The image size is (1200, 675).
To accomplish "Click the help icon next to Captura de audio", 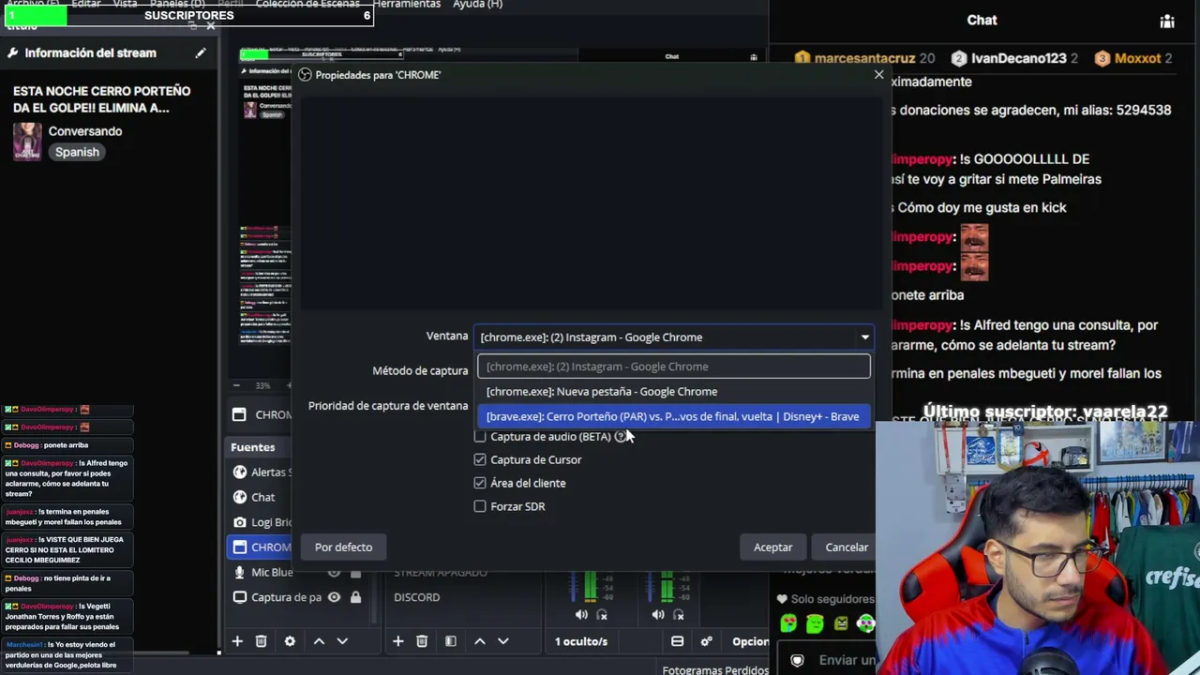I will [621, 436].
